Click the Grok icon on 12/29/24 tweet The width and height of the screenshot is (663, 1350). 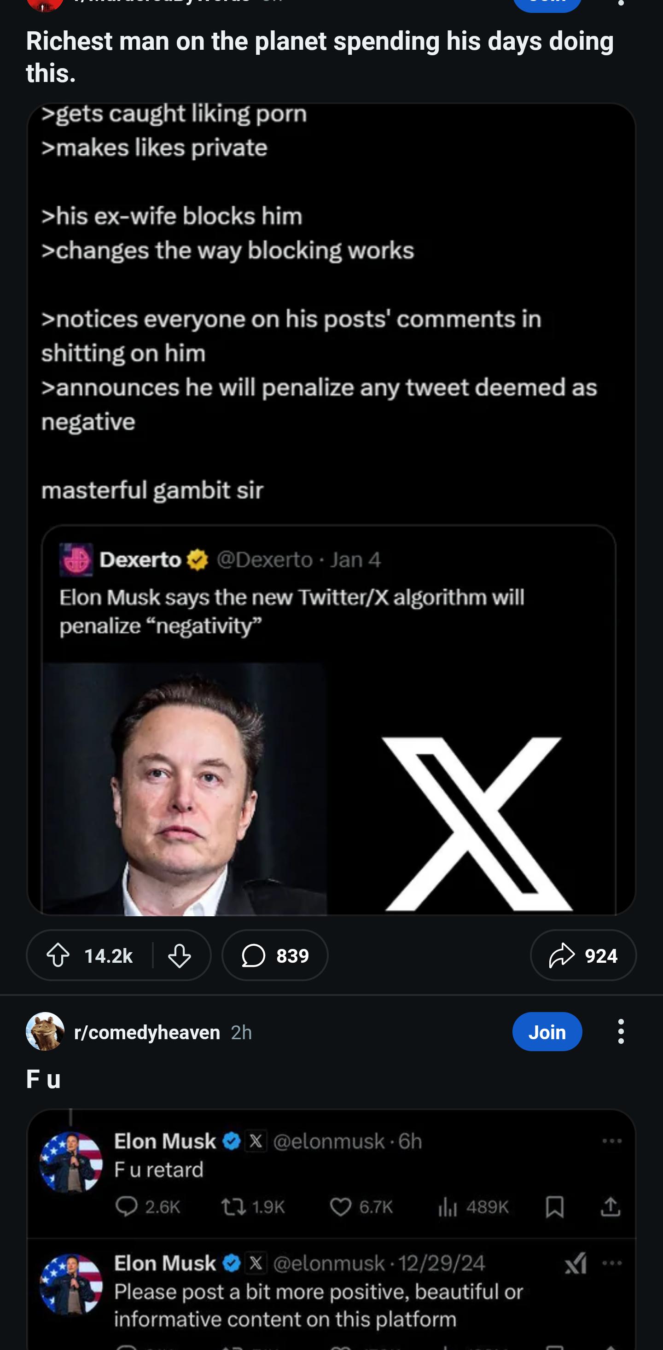click(x=576, y=1263)
